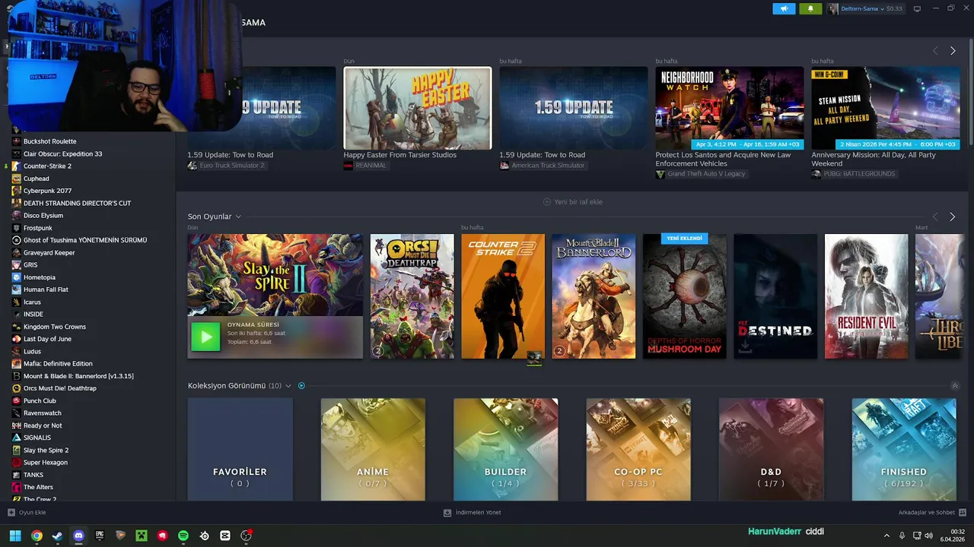
Task: Select Graveyard Keeper in library list
Action: tap(49, 252)
